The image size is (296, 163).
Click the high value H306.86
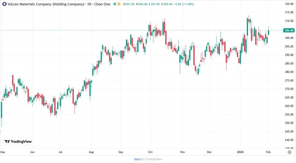tap(142, 4)
